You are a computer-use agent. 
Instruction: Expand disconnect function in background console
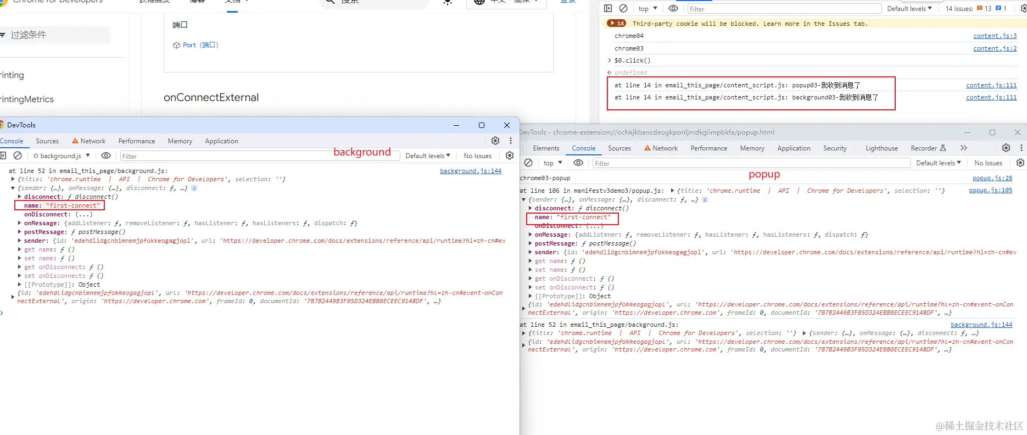20,197
